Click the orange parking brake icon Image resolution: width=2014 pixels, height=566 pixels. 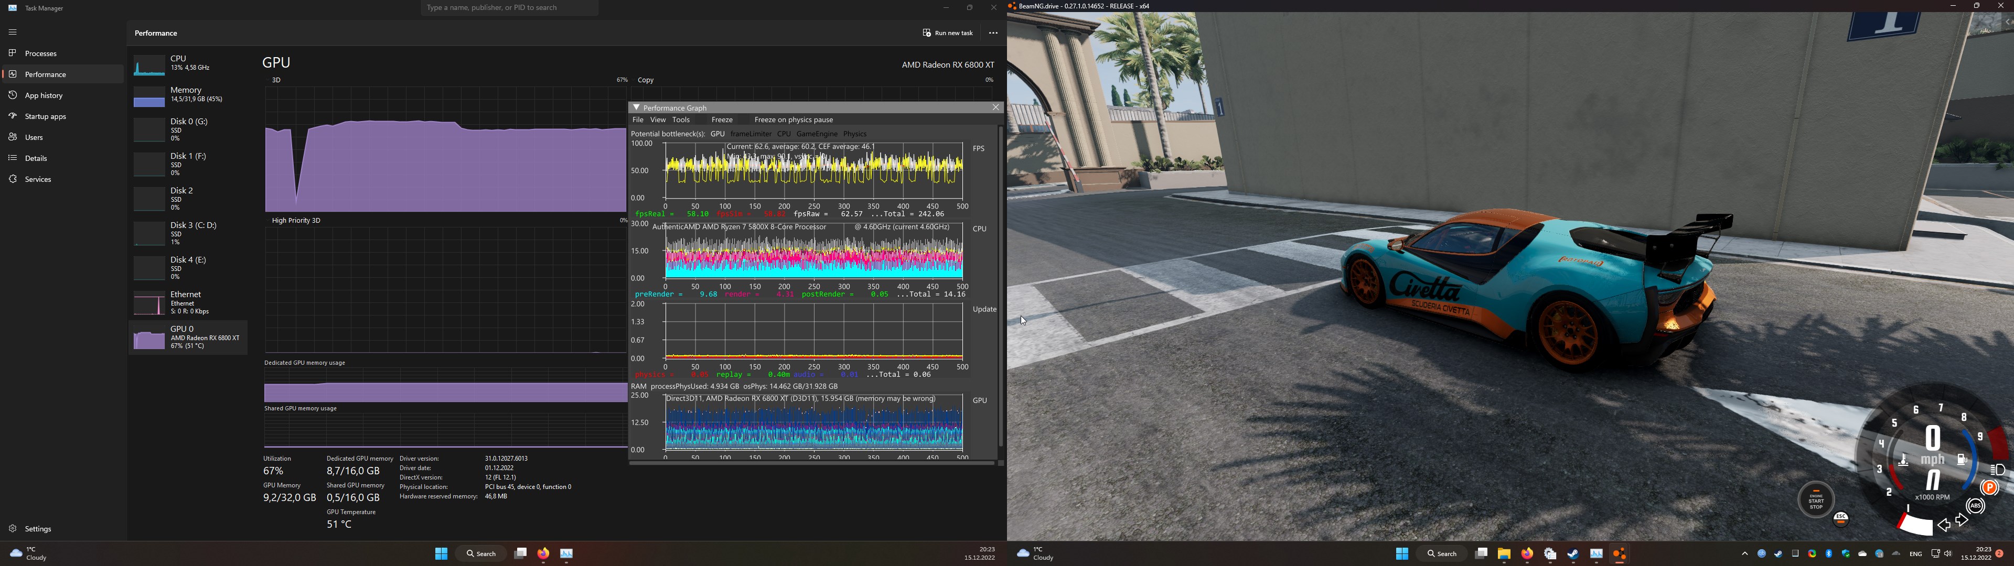[x=1989, y=488]
